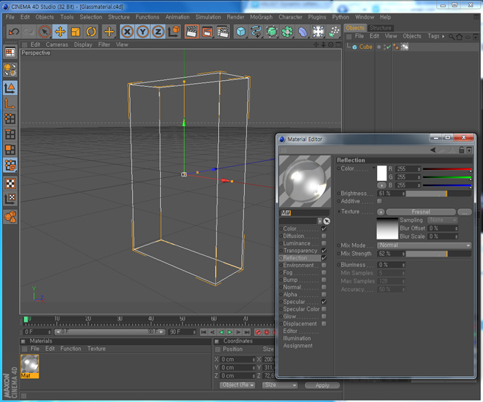This screenshot has width=483, height=402.
Task: Play the animation forwards
Action: pyautogui.click(x=230, y=332)
